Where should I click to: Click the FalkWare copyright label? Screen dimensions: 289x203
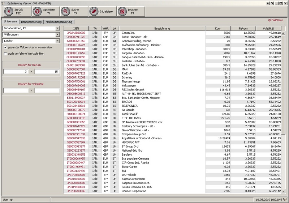tap(276, 20)
